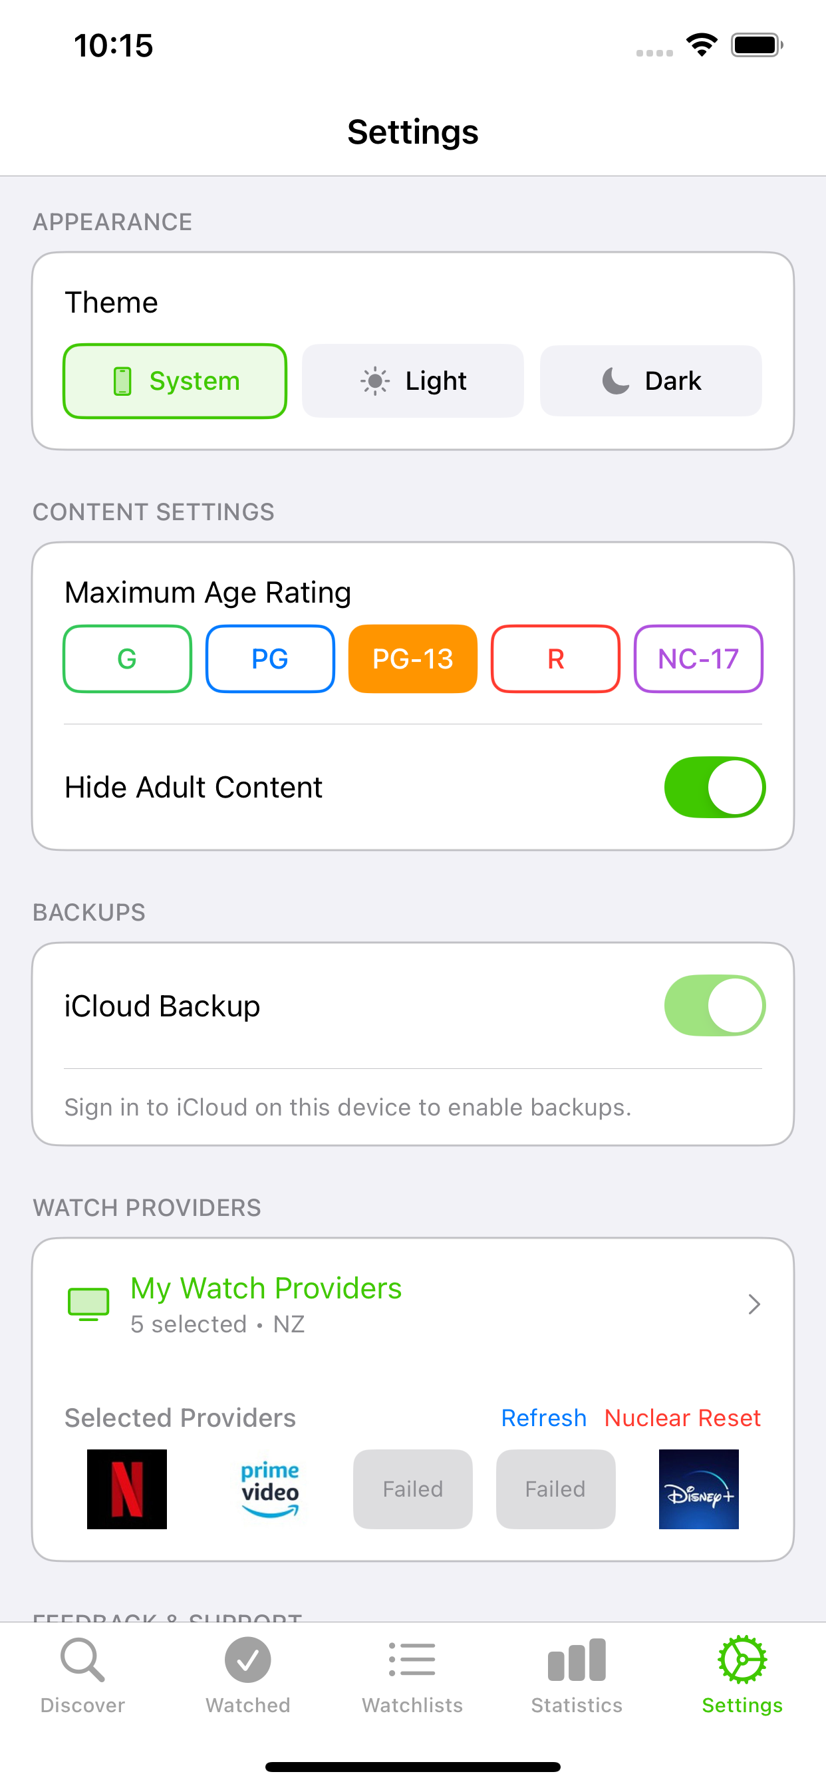
Task: Select the System theme option
Action: point(174,380)
